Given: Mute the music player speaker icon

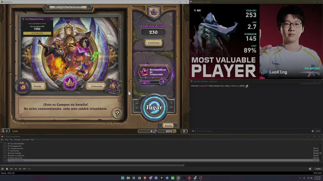Looking at the screenshot, I should 310,169.
